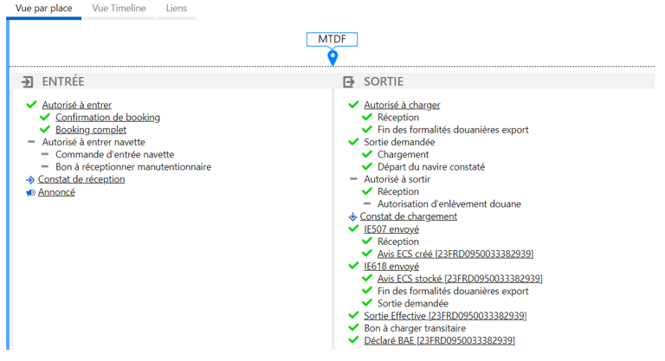
Task: Select the Commande d'entrée navette text
Action: (115, 154)
